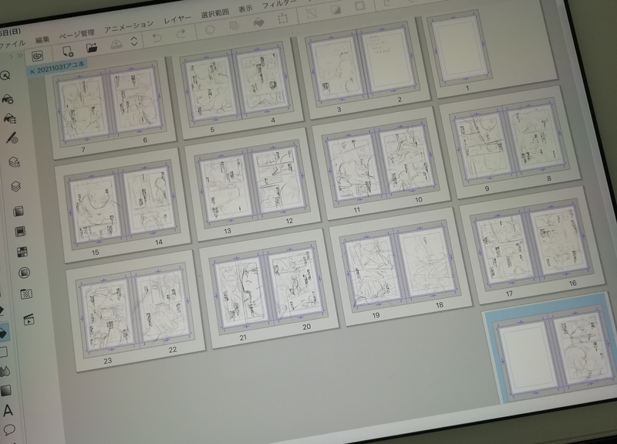This screenshot has height=444, width=617.
Task: Click the up/down arrows toolbar control
Action: click(133, 41)
